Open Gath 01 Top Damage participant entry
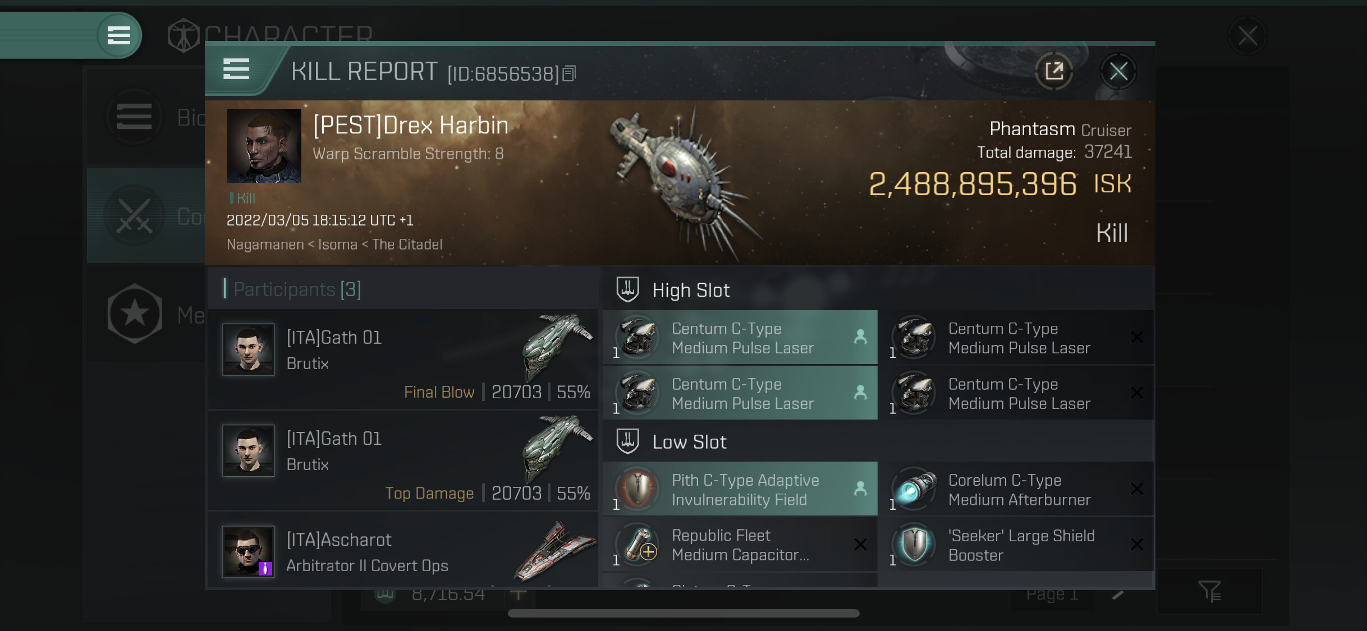Viewport: 1367px width, 631px height. point(403,460)
